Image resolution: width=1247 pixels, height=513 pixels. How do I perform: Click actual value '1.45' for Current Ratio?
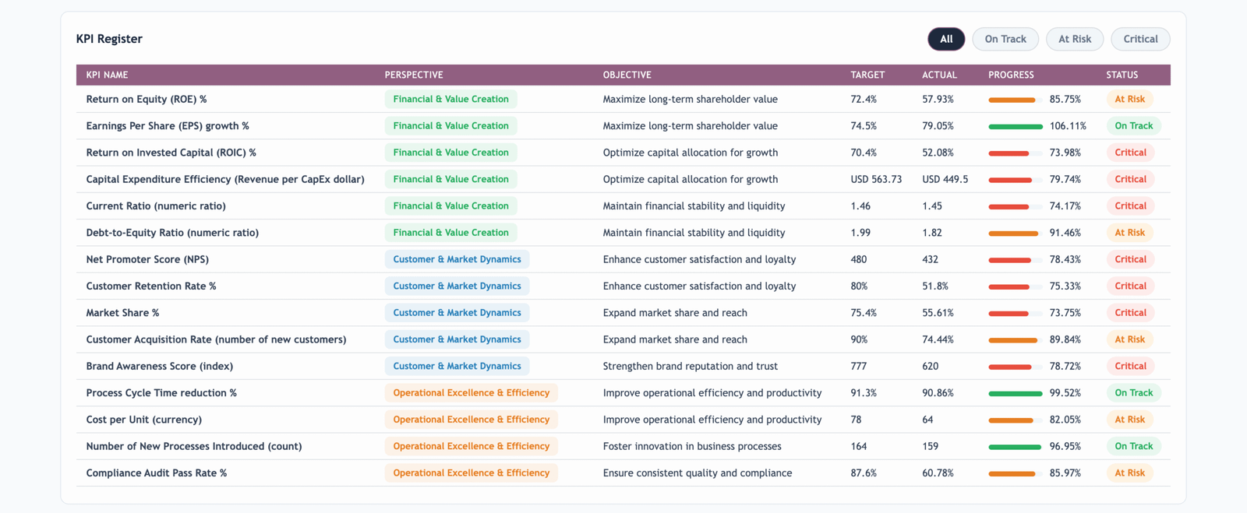pos(932,206)
